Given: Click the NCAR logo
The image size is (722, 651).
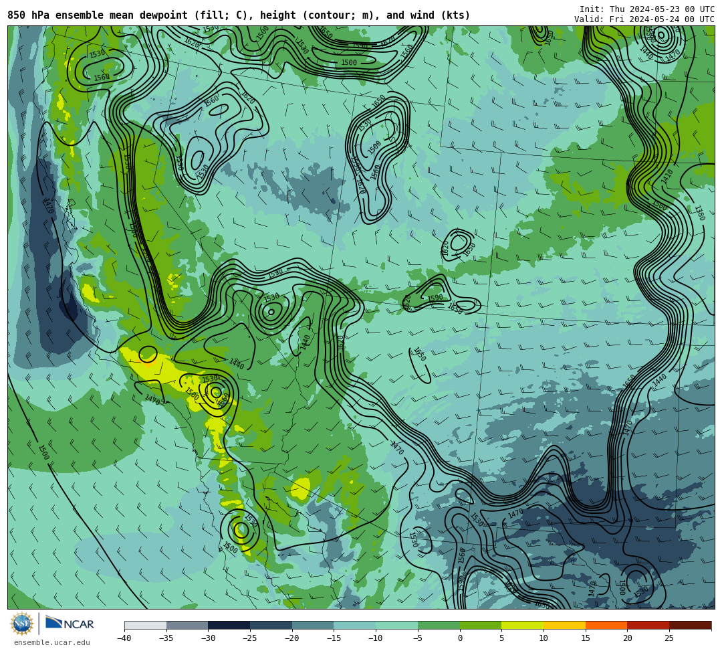Looking at the screenshot, I should pyautogui.click(x=70, y=624).
